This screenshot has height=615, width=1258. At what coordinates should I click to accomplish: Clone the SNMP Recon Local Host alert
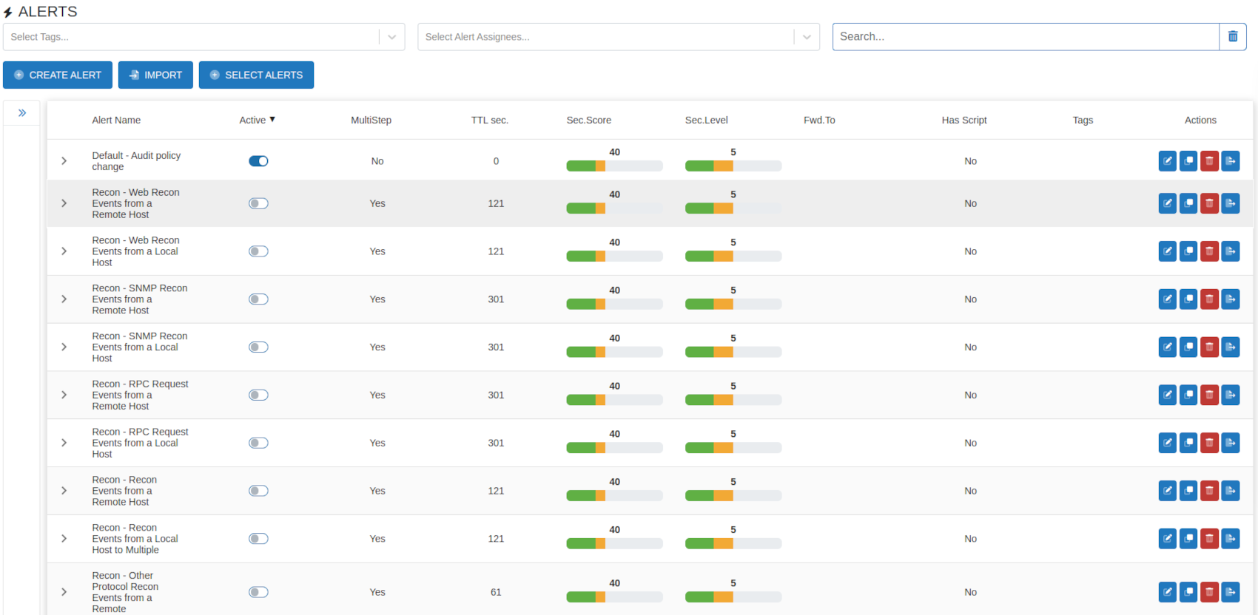[x=1188, y=347]
